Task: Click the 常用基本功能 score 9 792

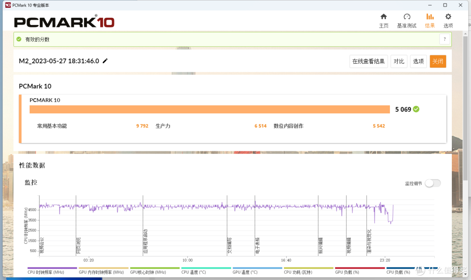Action: (x=142, y=126)
